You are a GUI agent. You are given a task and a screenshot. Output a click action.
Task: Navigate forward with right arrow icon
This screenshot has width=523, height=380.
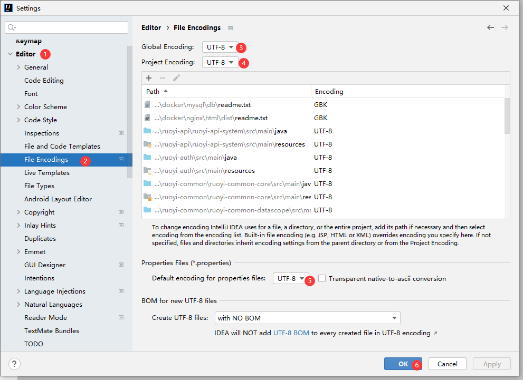505,27
